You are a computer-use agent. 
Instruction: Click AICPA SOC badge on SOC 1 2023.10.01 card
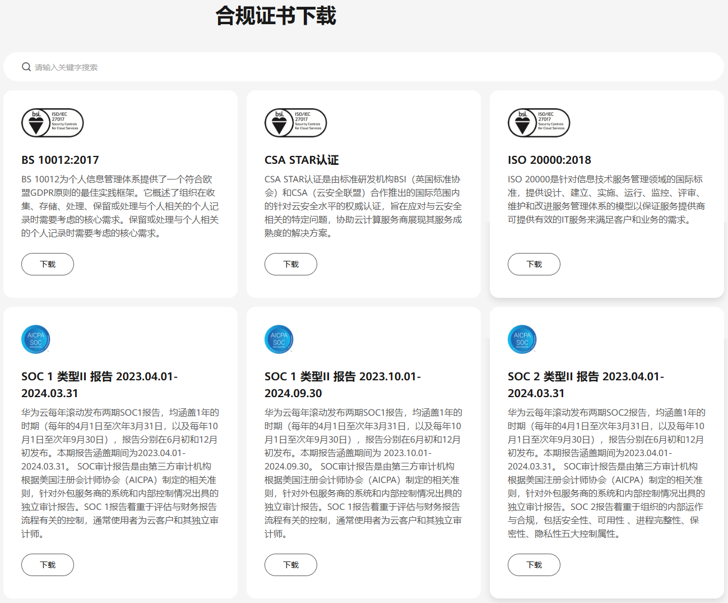279,339
